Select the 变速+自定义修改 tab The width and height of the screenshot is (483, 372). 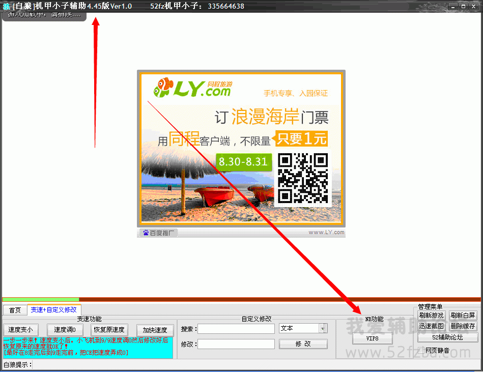tap(53, 309)
